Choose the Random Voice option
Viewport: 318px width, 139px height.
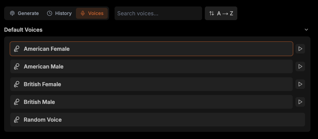click(x=157, y=120)
